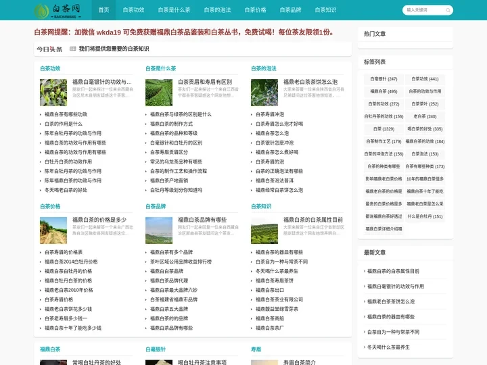Open thumbnail for 福鼎白茶的价格是多少
487x365 pixels.
pos(53,230)
